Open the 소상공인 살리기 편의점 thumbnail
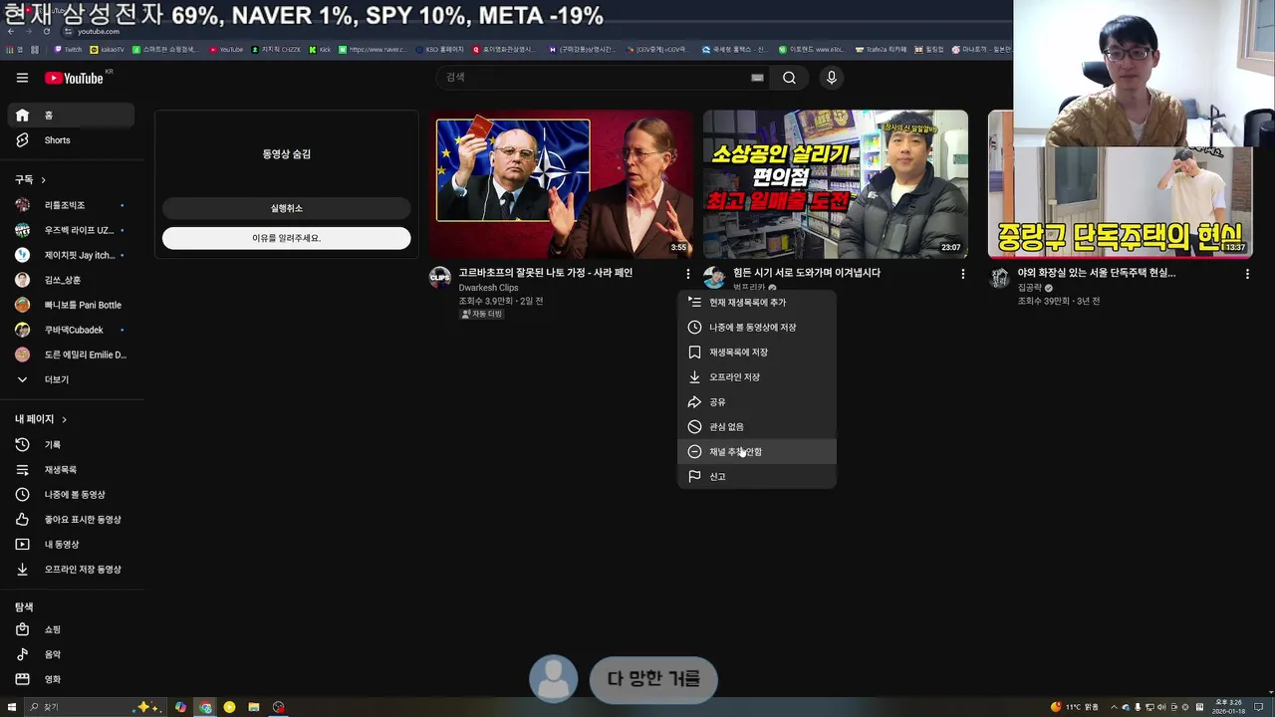The image size is (1275, 717). [835, 184]
